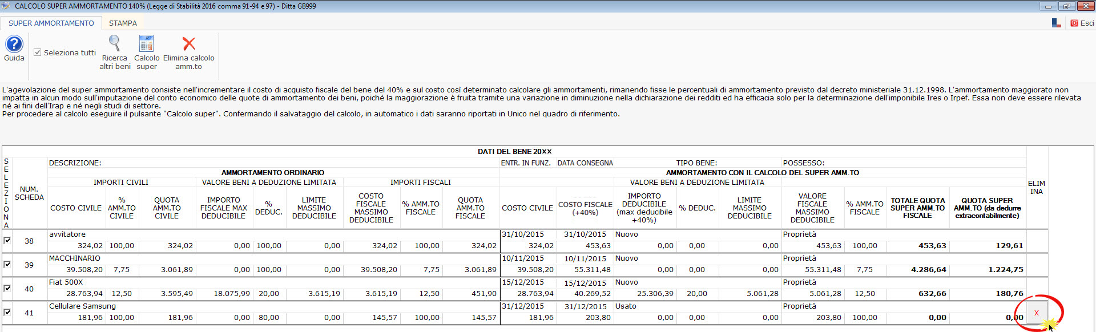Image resolution: width=1096 pixels, height=332 pixels.
Task: Click the quota super value 129,61
Action: coord(1009,246)
